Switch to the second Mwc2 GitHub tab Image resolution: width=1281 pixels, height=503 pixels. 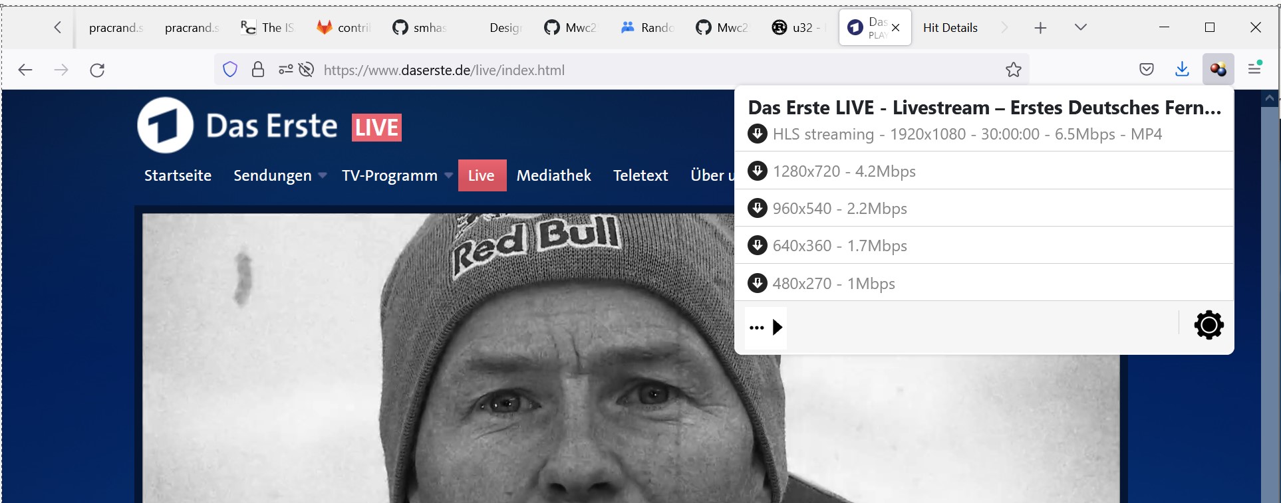pos(724,28)
